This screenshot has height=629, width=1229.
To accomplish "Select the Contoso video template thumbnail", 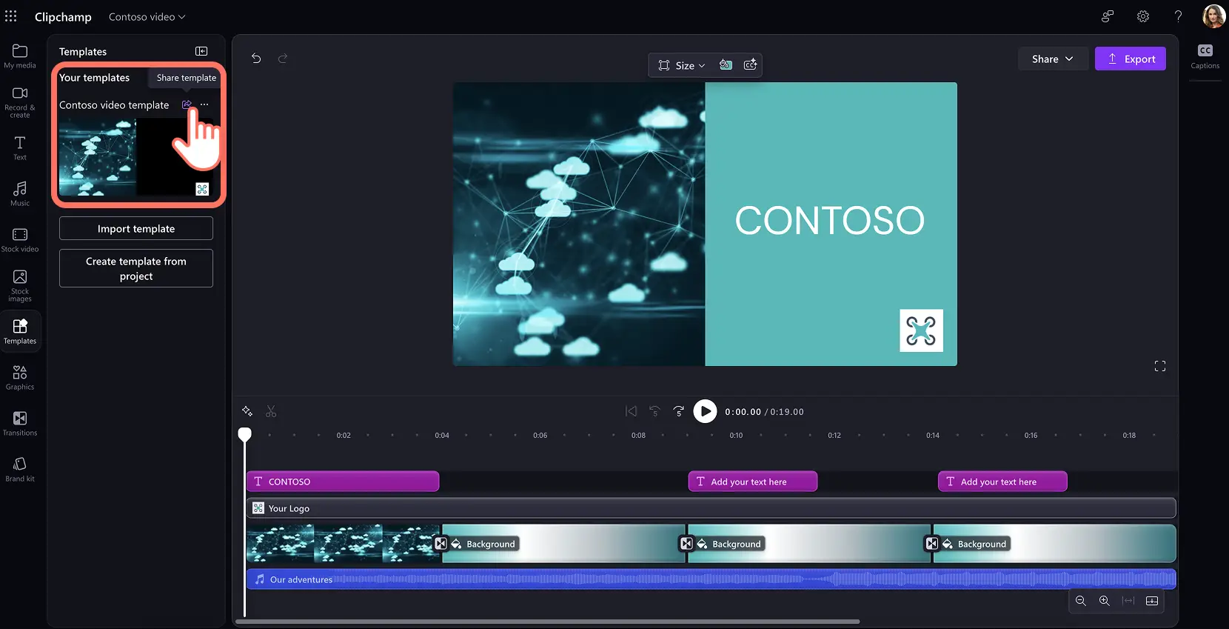I will [135, 157].
